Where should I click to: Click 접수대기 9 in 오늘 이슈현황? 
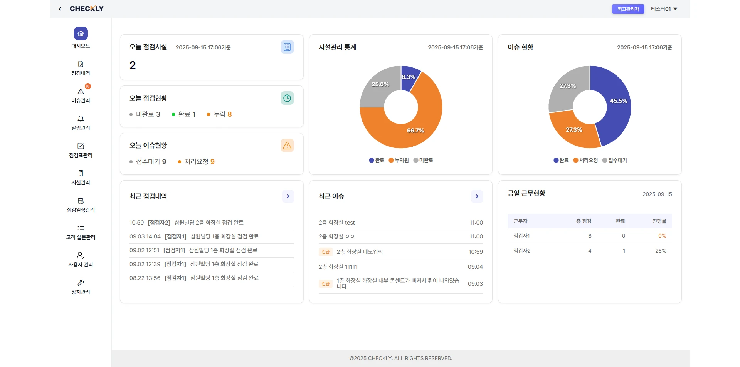click(x=148, y=162)
